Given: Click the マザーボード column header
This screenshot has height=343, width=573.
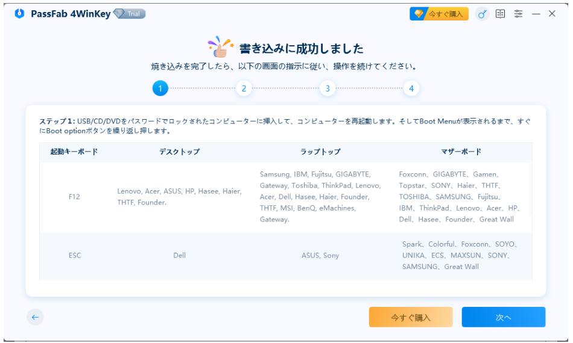Looking at the screenshot, I should (461, 152).
